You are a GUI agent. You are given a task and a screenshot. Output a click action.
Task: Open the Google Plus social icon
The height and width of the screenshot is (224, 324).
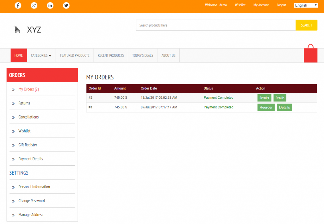pyautogui.click(x=34, y=5)
